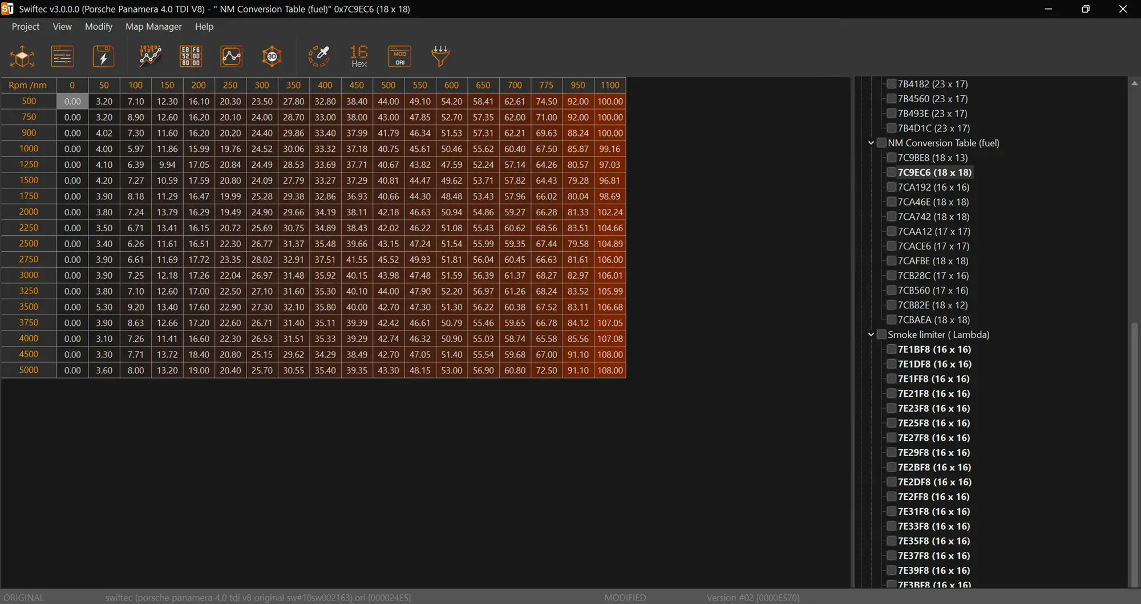Open the project cube icon in toolbar
This screenshot has height=604, width=1141.
point(22,57)
